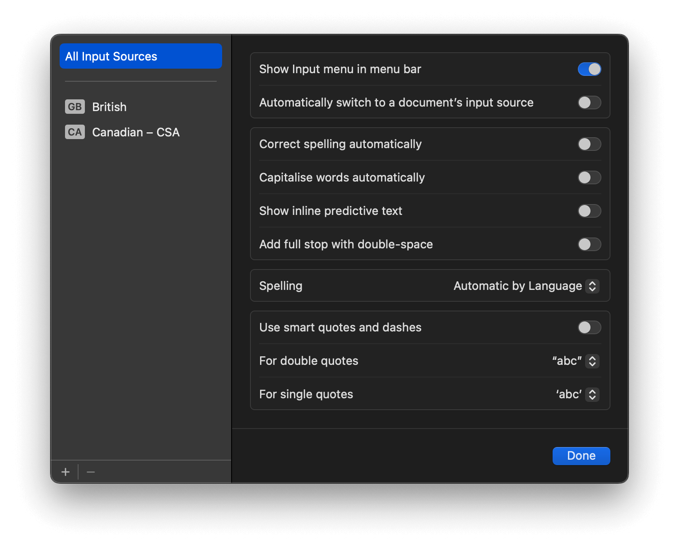Enable automatic switch to document's input source
This screenshot has width=679, height=550.
[x=589, y=103]
